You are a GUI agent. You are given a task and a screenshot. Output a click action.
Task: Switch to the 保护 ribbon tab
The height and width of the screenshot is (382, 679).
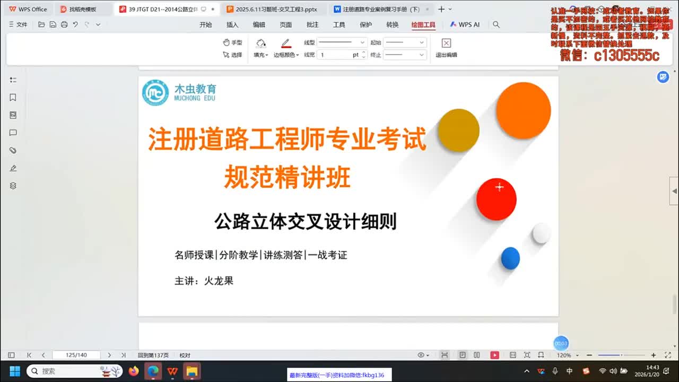click(x=366, y=24)
